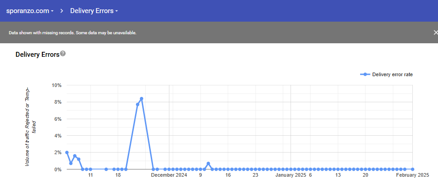438x192 pixels.
Task: Click the data point just below 8%
Action: pos(137,105)
